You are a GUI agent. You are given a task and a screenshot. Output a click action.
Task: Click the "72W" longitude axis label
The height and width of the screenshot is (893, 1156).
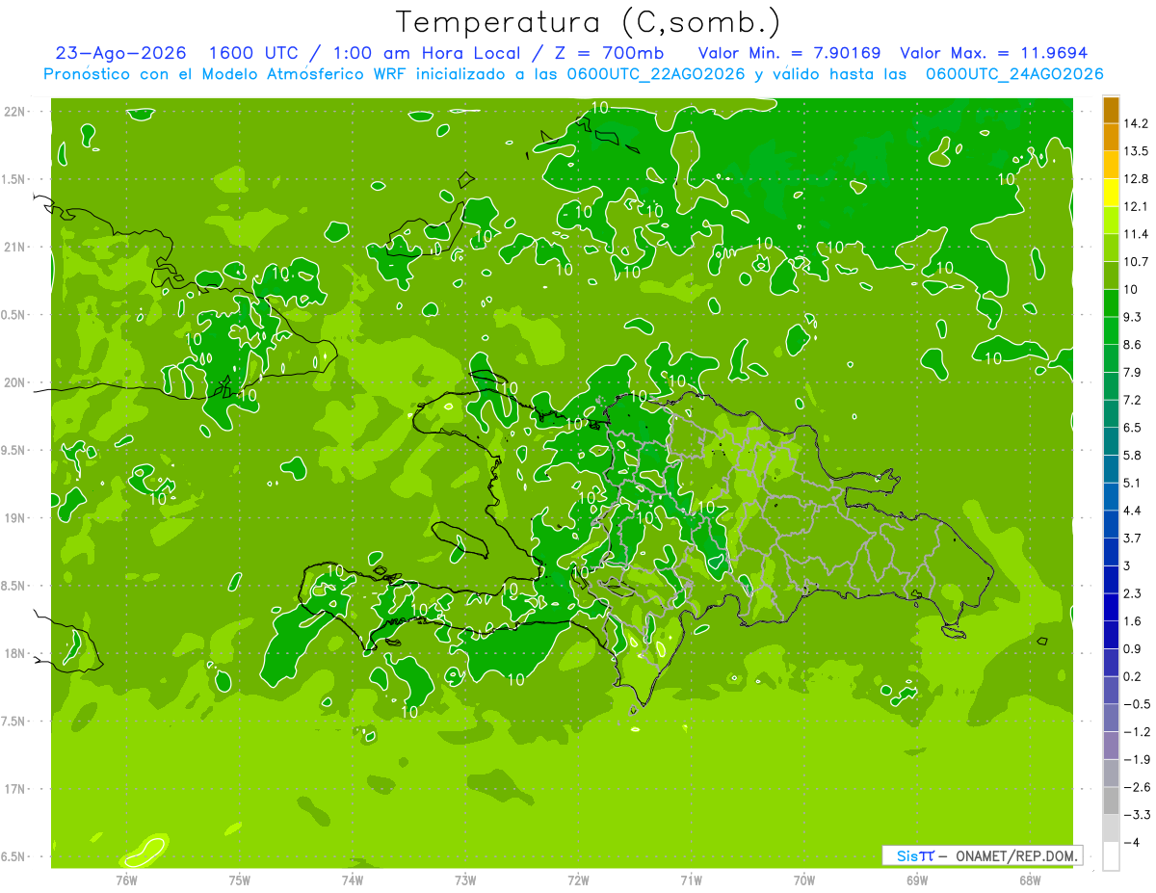pyautogui.click(x=578, y=880)
